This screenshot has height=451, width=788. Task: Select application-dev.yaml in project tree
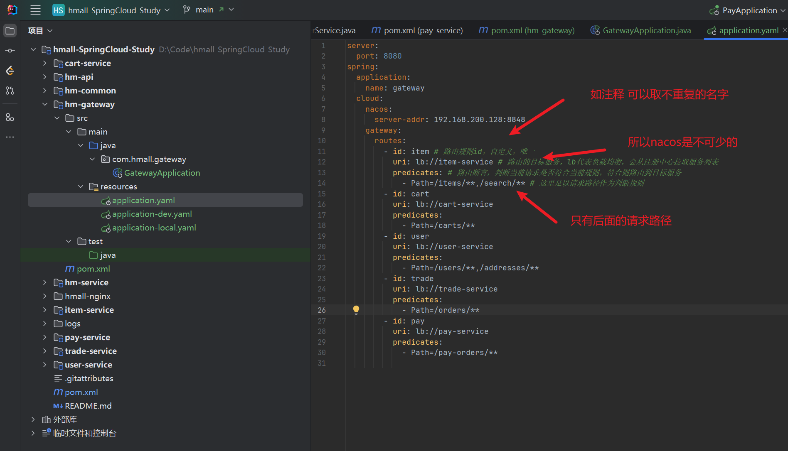(152, 214)
